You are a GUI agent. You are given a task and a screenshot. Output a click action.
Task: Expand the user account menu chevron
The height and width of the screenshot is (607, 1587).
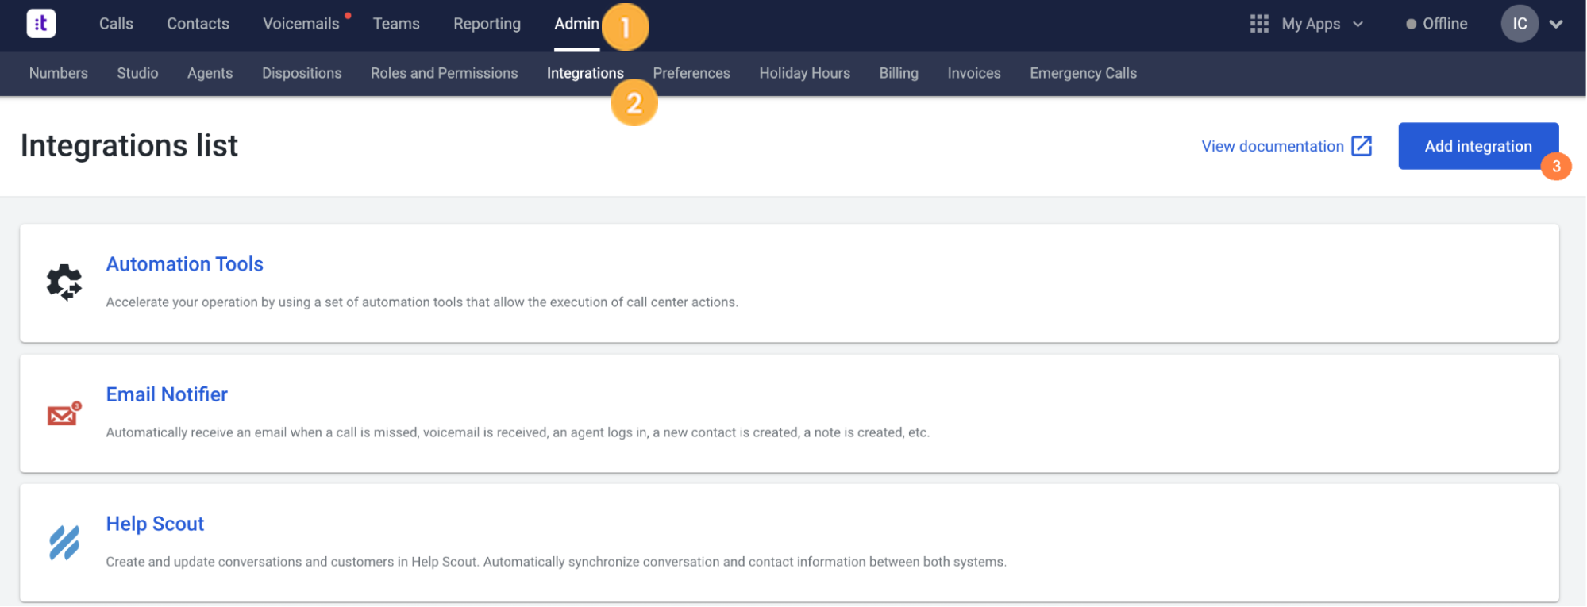(x=1556, y=25)
